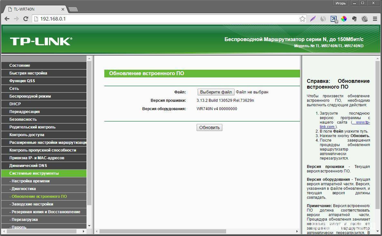Open the color wheel picker extension

pos(344,19)
